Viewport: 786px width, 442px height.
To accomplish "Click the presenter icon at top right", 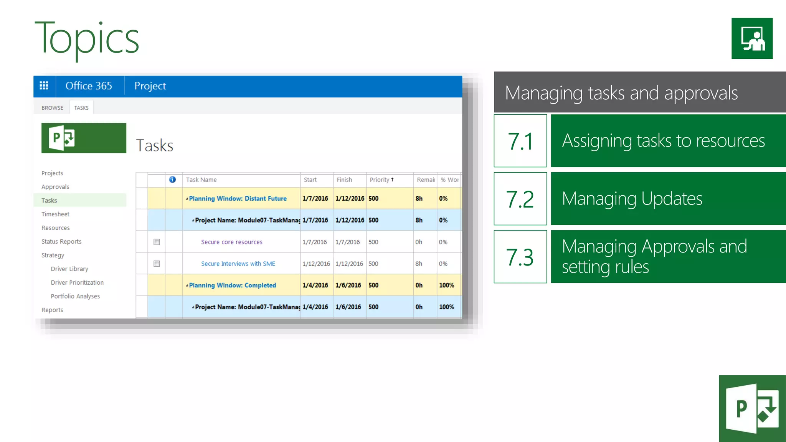I will pos(752,38).
